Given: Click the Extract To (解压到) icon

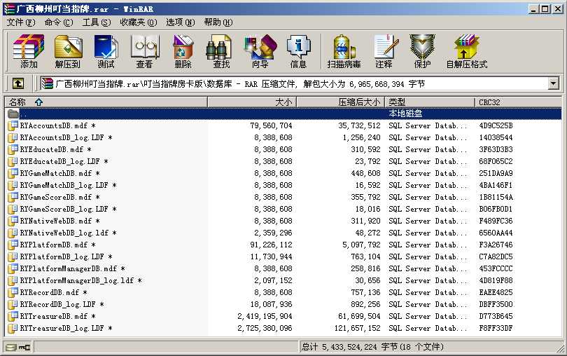Looking at the screenshot, I should pos(68,51).
